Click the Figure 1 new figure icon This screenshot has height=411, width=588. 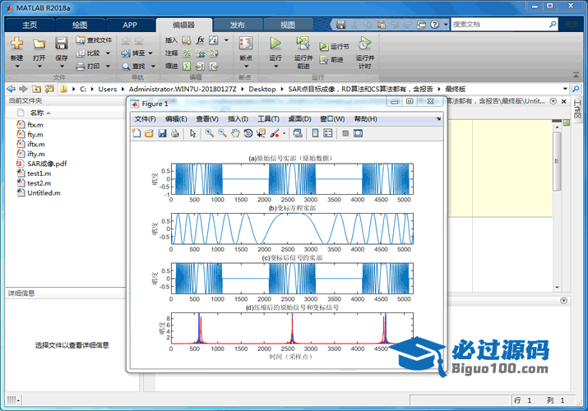point(137,133)
